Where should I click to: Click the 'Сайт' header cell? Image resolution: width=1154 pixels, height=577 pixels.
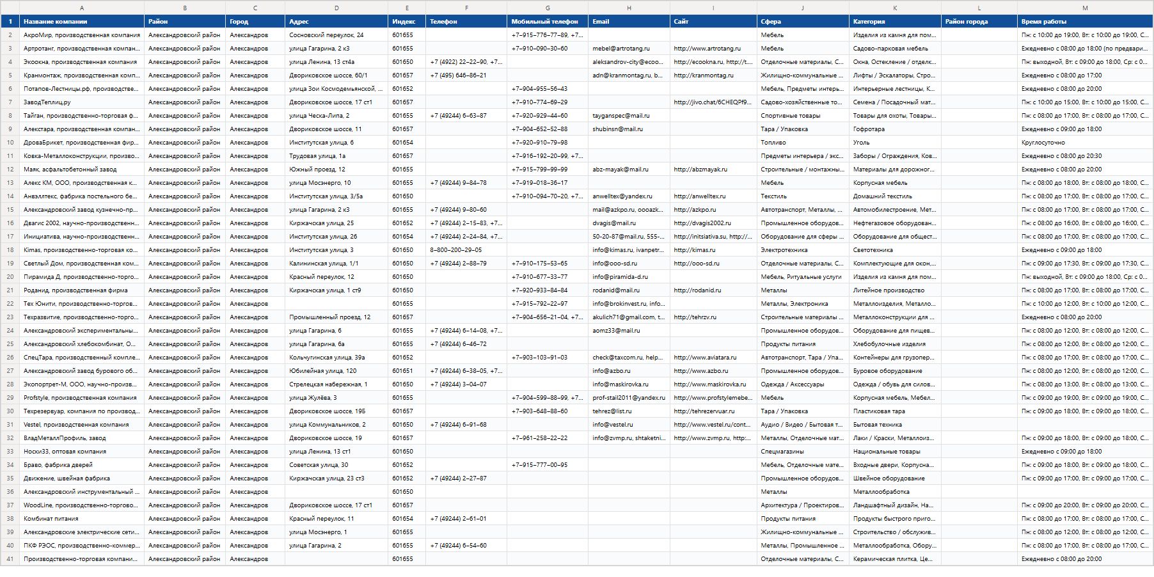coord(713,21)
